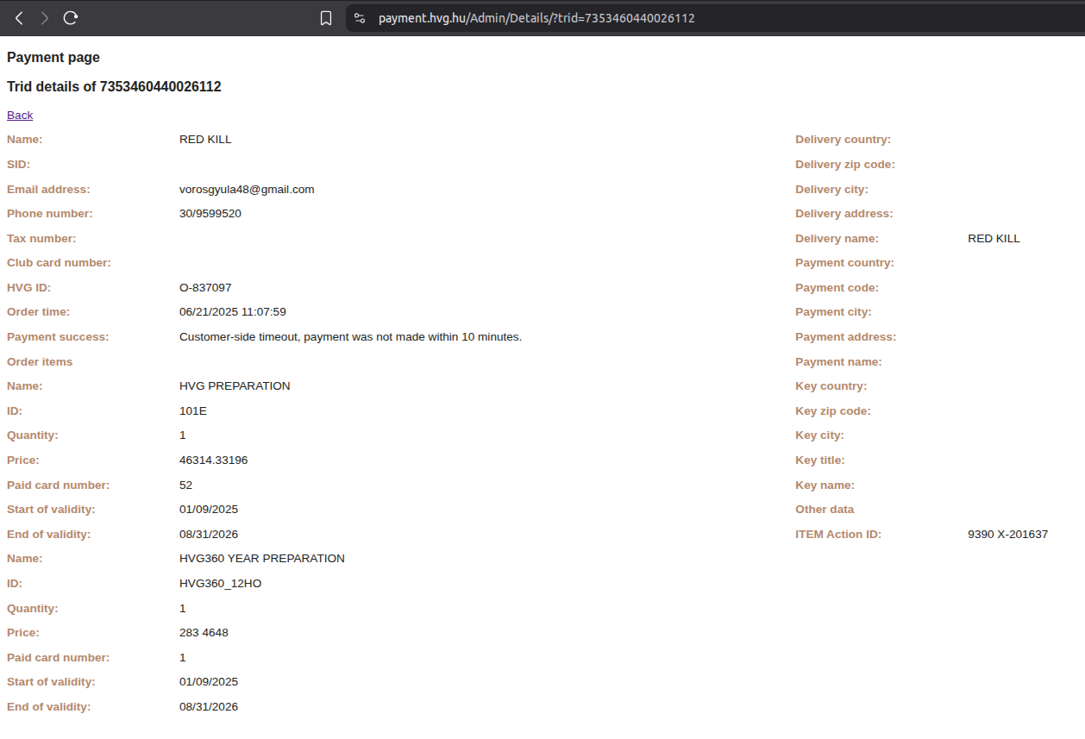Screen dimensions: 1085x739
Task: Click the Club card number label
Action: (59, 263)
